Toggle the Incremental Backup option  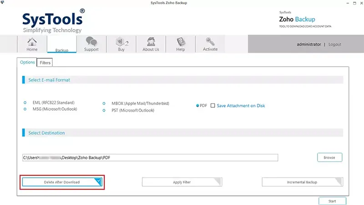pos(302,182)
